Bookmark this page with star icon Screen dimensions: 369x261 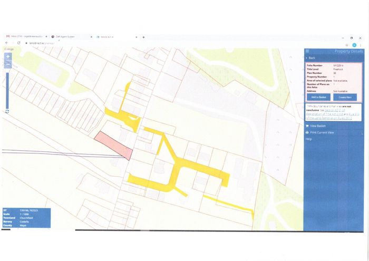pyautogui.click(x=347, y=45)
